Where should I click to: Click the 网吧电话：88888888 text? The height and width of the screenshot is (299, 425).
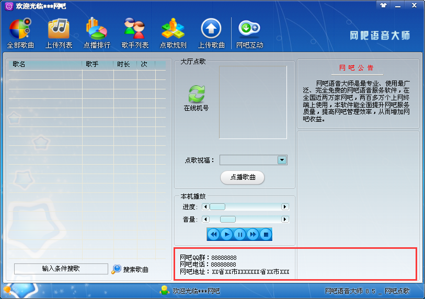click(x=208, y=264)
